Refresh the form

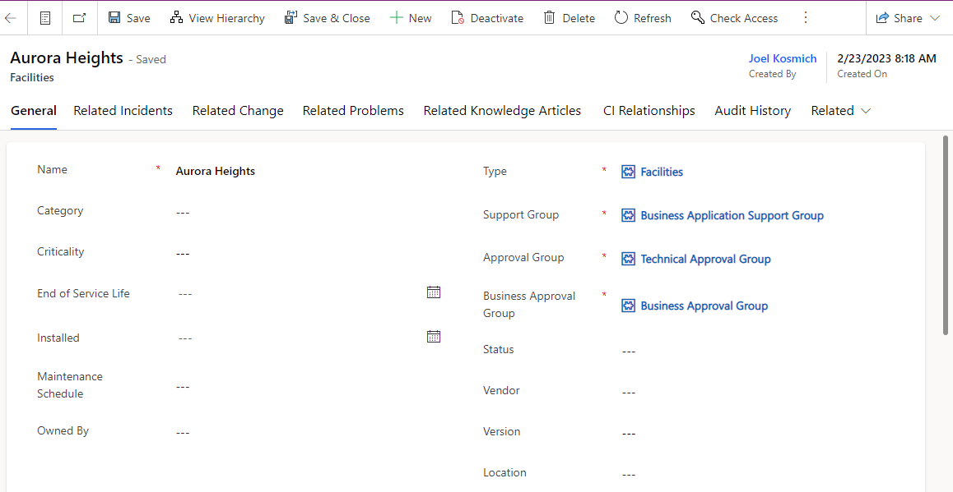(643, 18)
